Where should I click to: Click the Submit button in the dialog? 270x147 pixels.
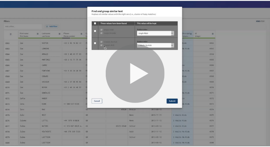click(172, 101)
